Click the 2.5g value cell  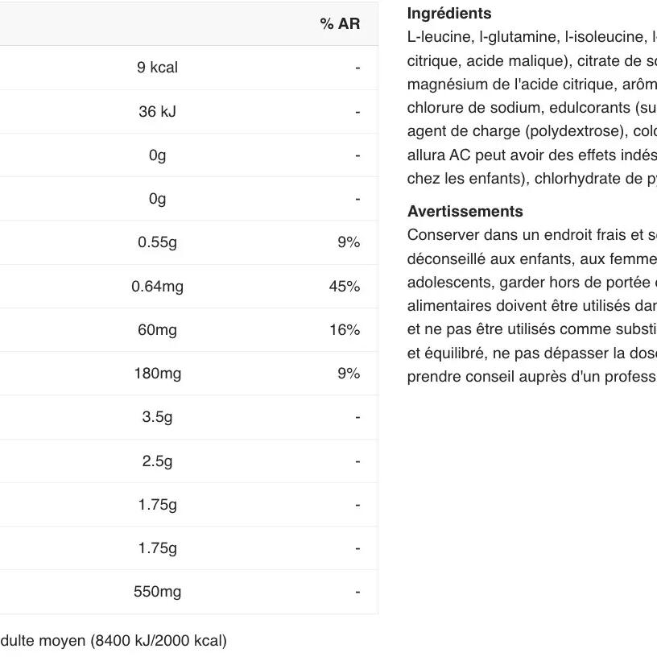click(x=157, y=461)
